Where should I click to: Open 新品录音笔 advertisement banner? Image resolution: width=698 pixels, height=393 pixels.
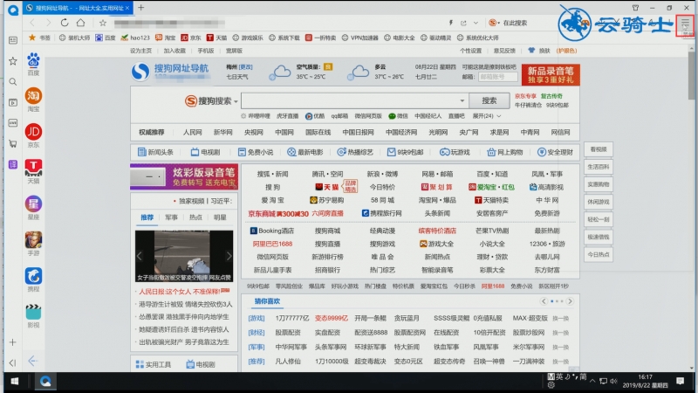tap(551, 74)
